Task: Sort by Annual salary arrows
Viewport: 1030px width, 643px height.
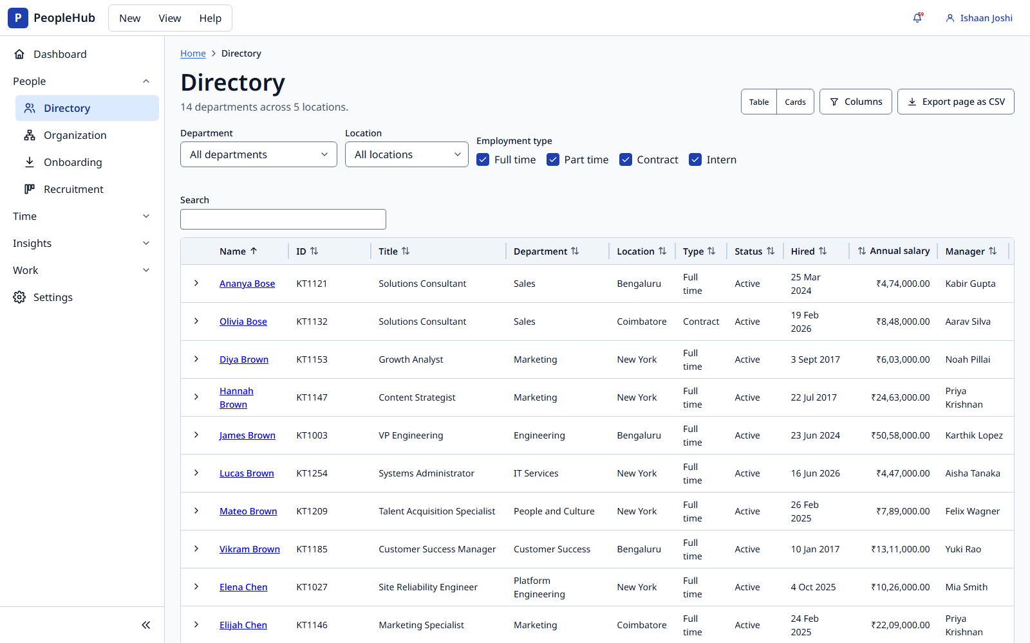Action: click(862, 251)
